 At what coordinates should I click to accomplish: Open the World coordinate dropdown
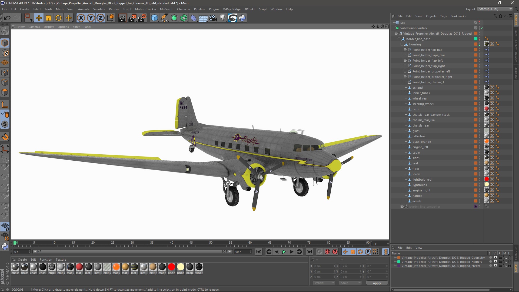324,283
